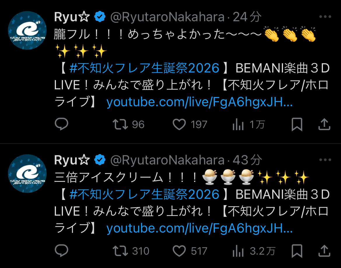Open the hashtag #不知火フレア生誕祭2026 in the first tweet
The image size is (341, 268).
click(x=144, y=68)
